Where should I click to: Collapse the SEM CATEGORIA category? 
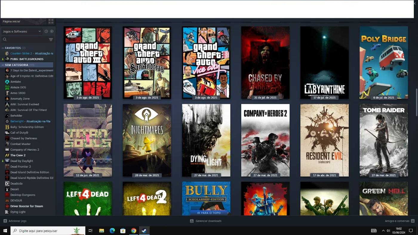3,65
